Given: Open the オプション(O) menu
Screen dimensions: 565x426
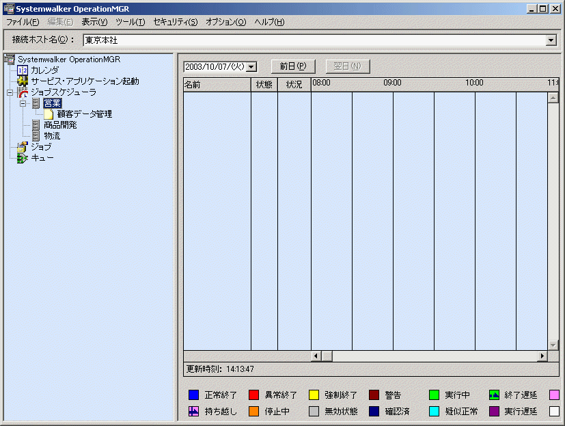Looking at the screenshot, I should pos(226,22).
